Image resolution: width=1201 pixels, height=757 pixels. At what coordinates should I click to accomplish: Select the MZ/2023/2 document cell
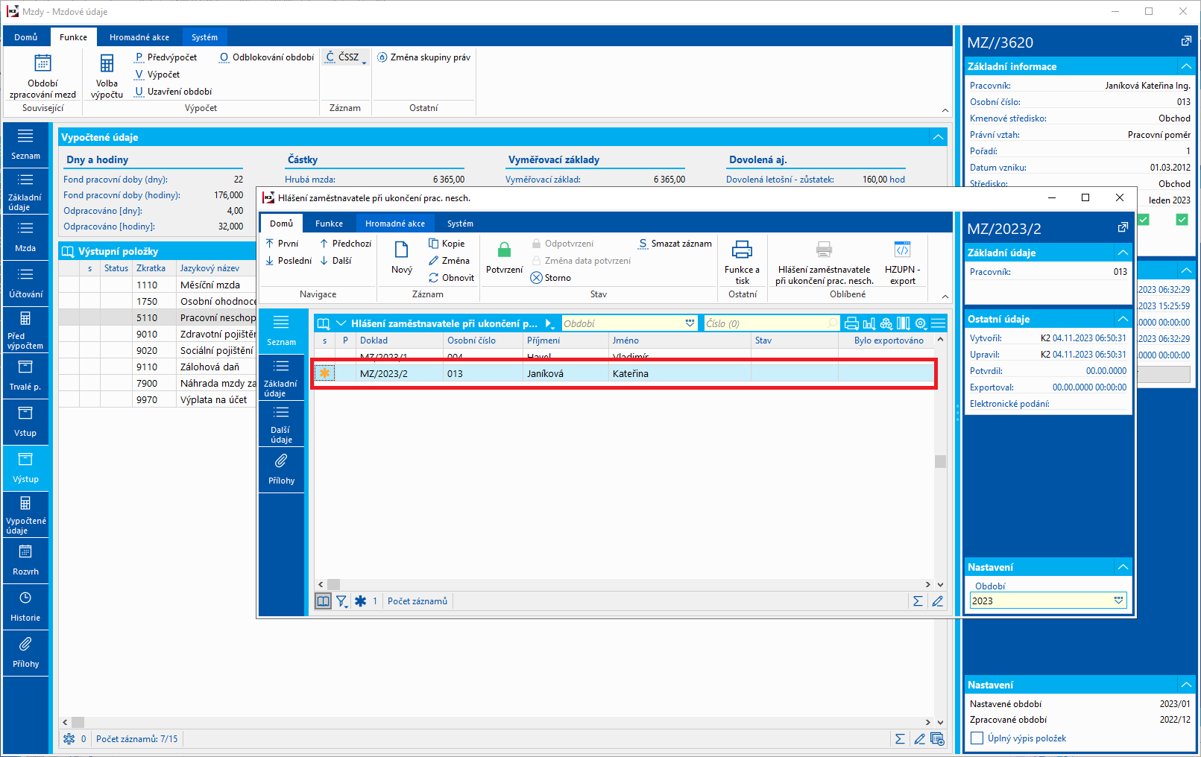point(401,373)
